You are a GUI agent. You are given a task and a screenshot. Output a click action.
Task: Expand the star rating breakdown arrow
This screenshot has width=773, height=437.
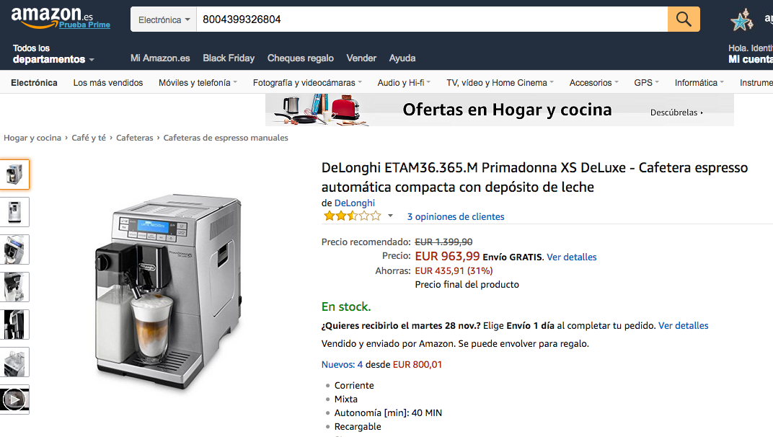coord(390,216)
